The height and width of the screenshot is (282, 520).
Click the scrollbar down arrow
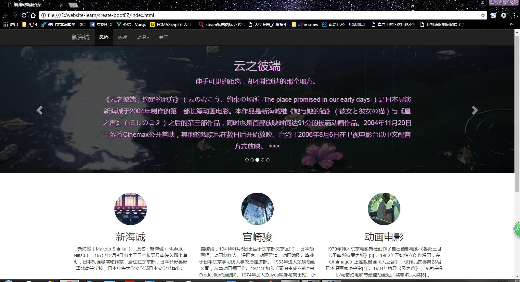coord(517,277)
